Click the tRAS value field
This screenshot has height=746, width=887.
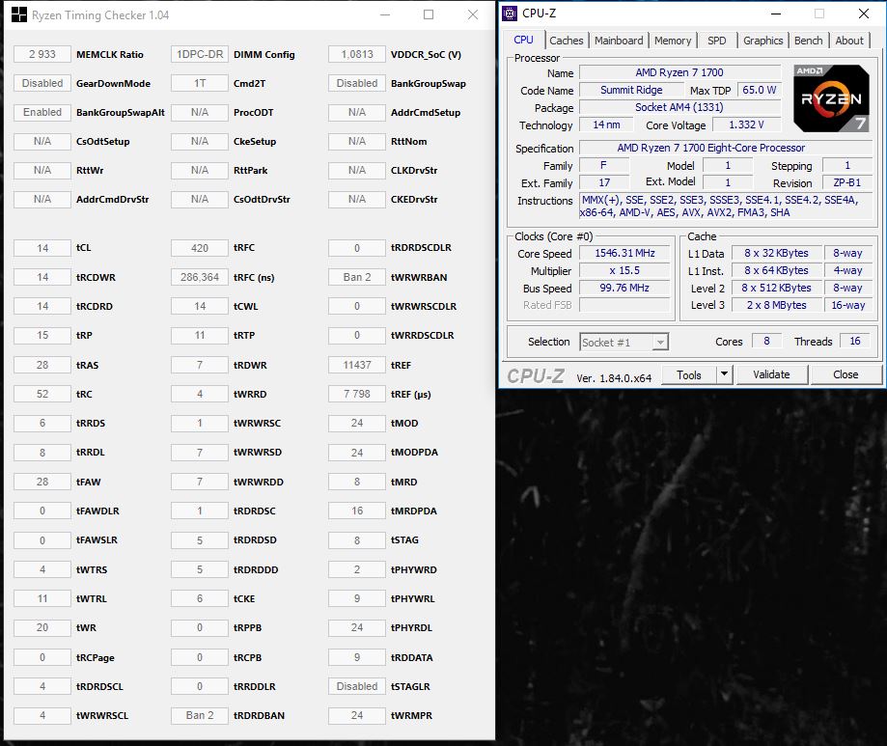tap(42, 365)
